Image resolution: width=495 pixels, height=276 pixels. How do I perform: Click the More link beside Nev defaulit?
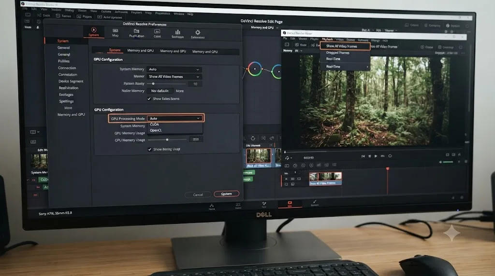point(180,91)
